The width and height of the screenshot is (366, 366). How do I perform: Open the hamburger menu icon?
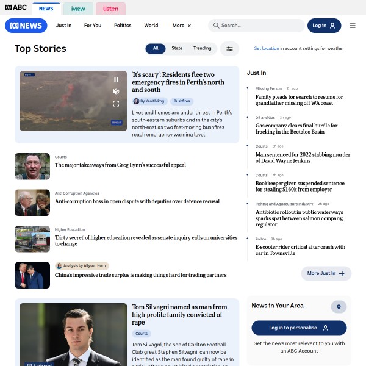tap(353, 26)
